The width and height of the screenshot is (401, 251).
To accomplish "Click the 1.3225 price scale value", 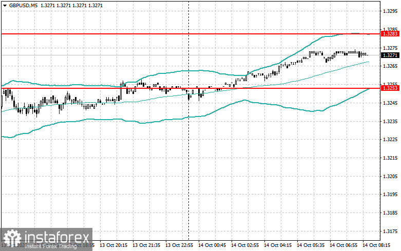I will pyautogui.click(x=390, y=139).
